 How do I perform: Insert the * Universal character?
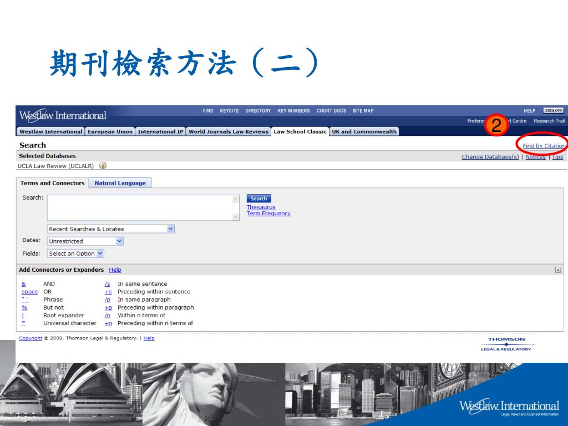point(23,323)
